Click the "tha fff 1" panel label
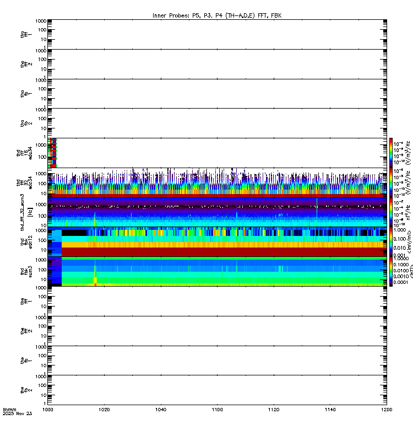This screenshot has width=413, height=441. tap(26, 34)
